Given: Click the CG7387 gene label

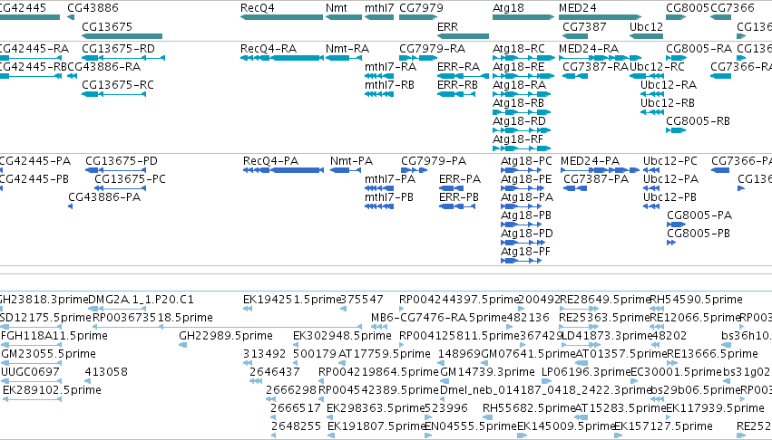Looking at the screenshot, I should tap(584, 26).
